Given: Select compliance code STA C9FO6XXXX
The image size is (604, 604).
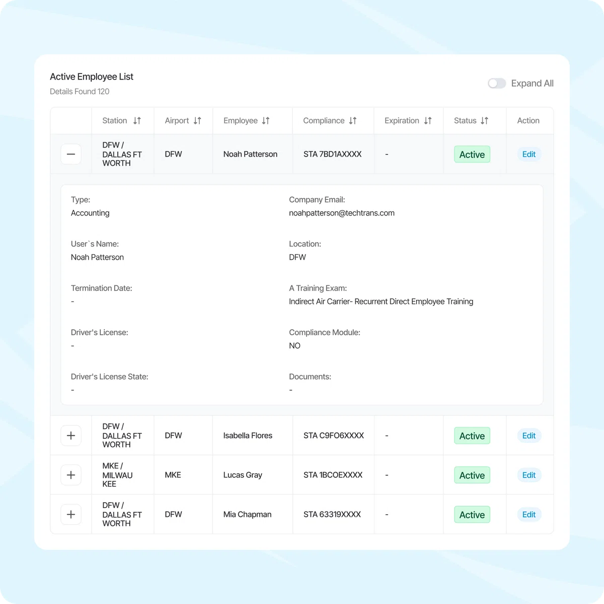Looking at the screenshot, I should 334,435.
